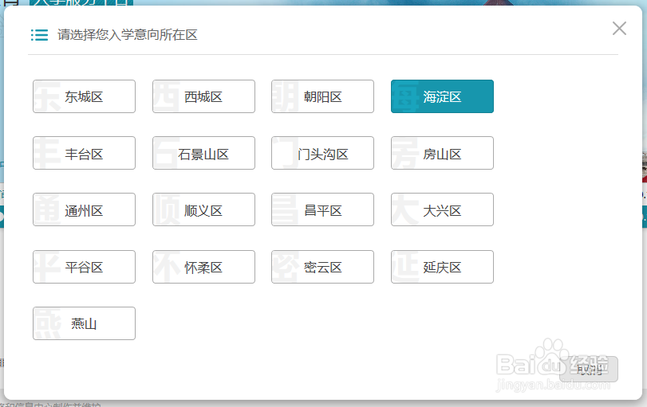
Task: Click the list icon beside dialog title
Action: pyautogui.click(x=40, y=35)
